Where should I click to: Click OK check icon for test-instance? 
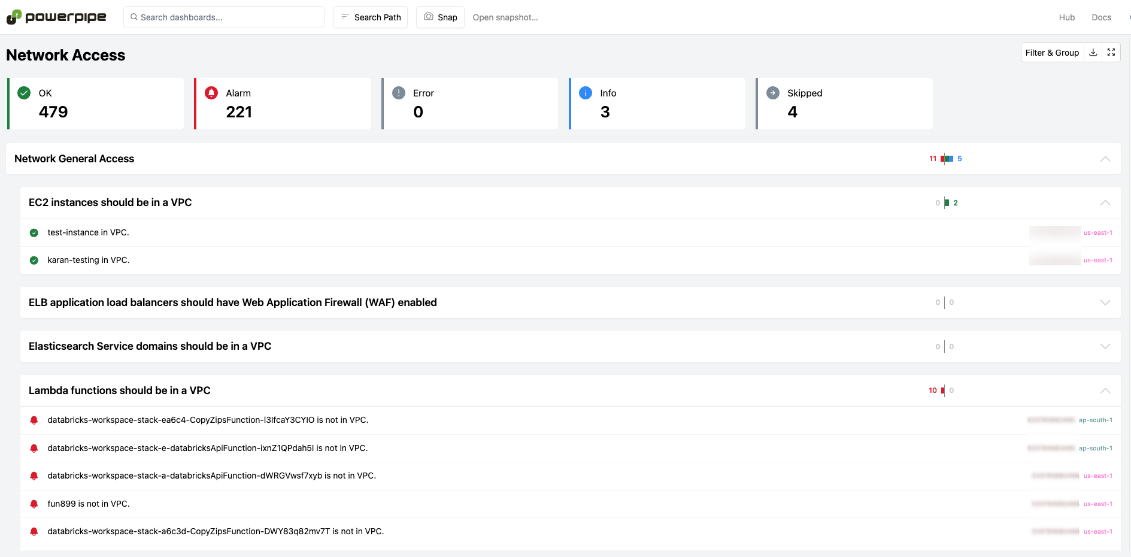tap(34, 233)
